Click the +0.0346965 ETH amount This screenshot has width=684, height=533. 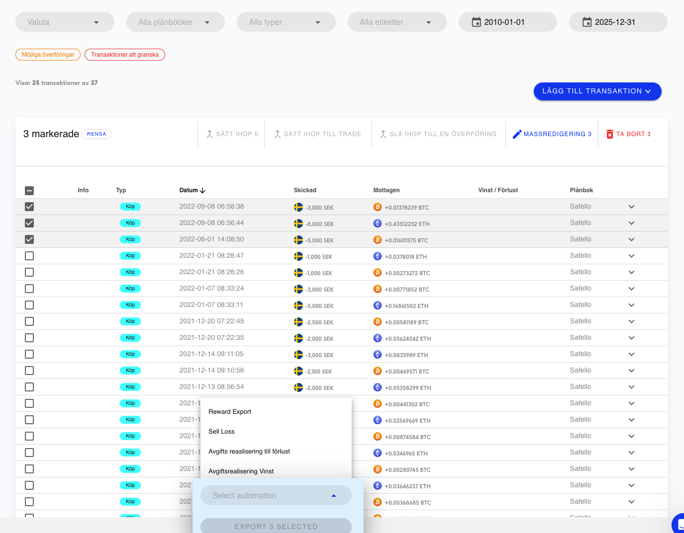[x=406, y=454]
